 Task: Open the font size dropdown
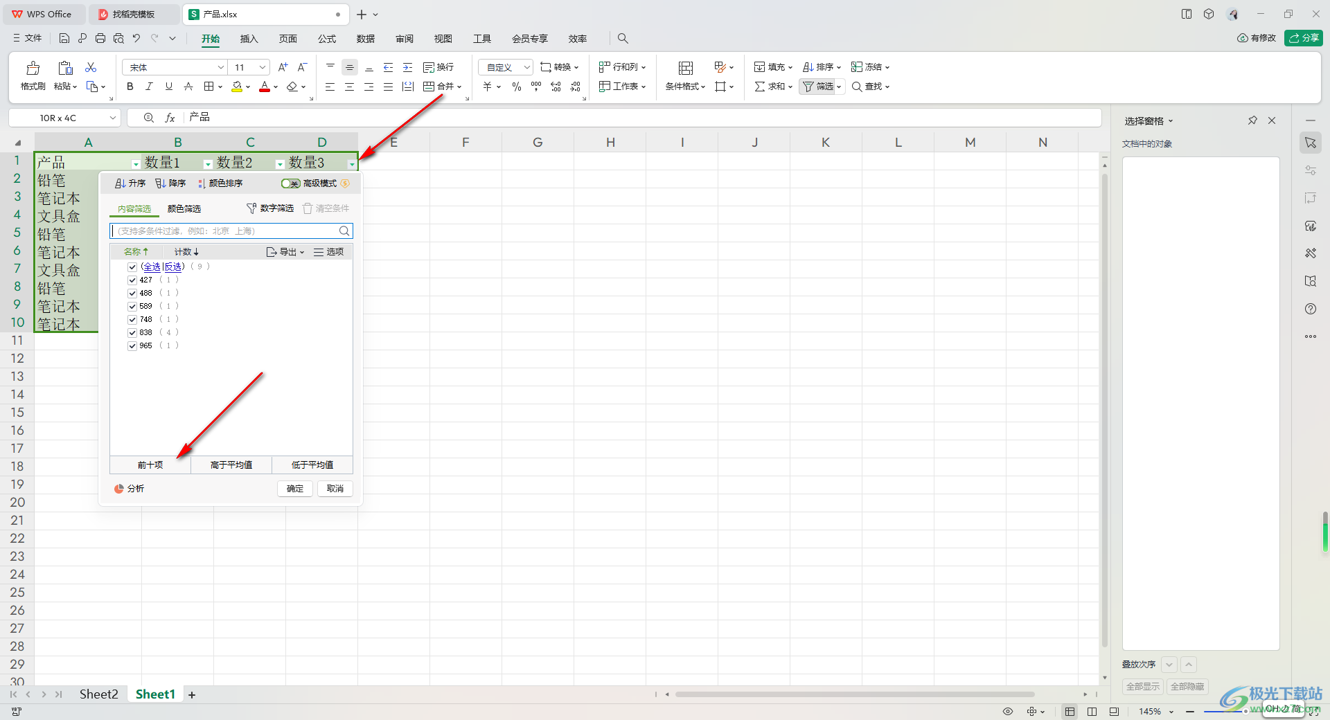(263, 67)
